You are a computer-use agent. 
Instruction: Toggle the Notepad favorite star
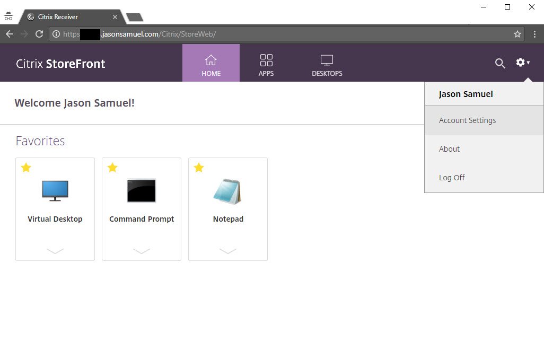click(199, 168)
